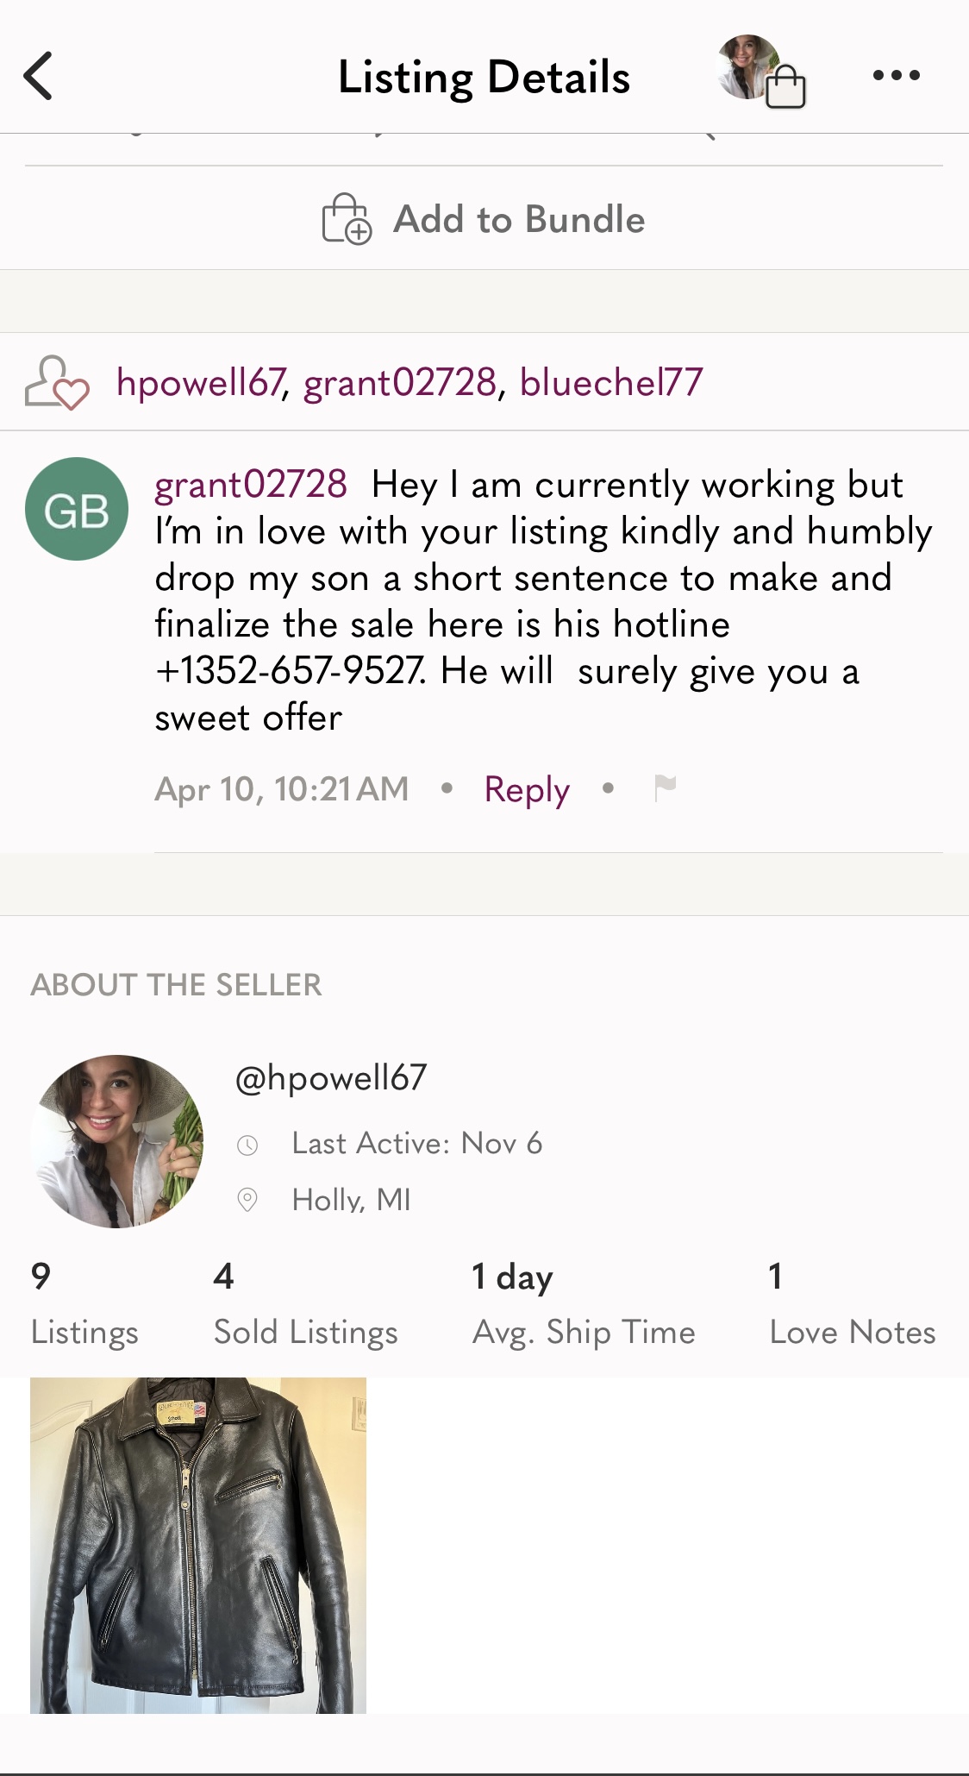Tap the Last Active clock icon
The height and width of the screenshot is (1776, 969).
(247, 1145)
